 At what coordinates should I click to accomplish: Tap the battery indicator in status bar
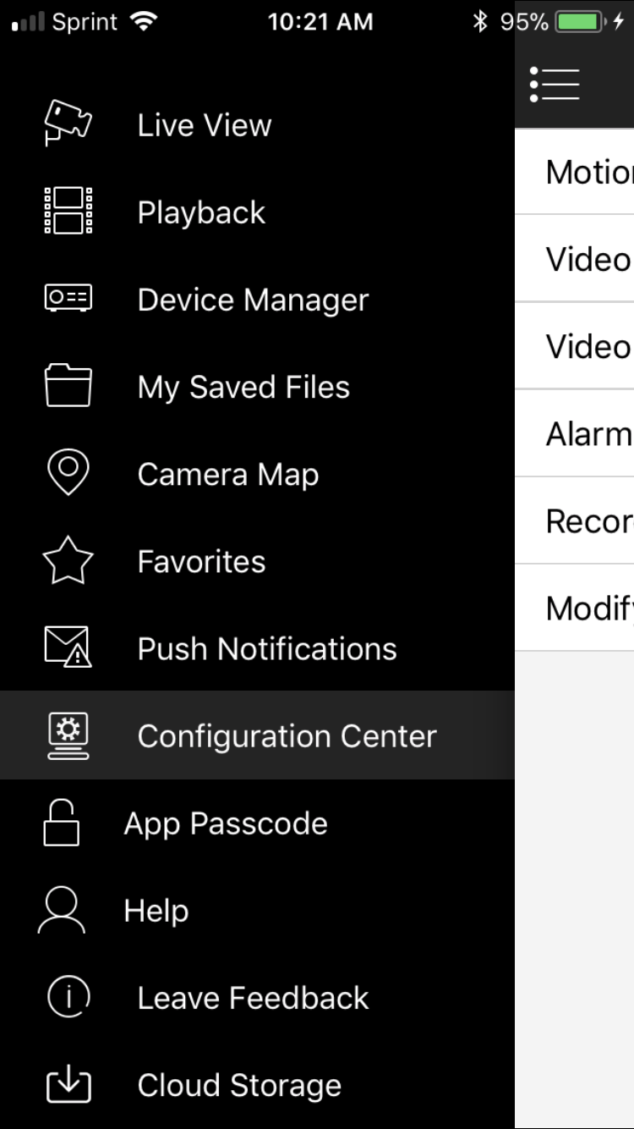(x=579, y=22)
